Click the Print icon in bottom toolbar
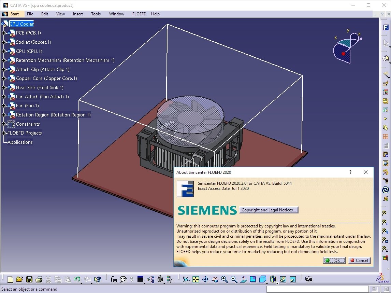Screen dimensions: 391x293 click(x=39, y=279)
